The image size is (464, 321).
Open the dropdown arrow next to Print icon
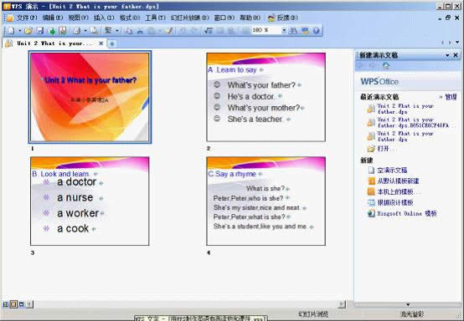click(x=85, y=30)
